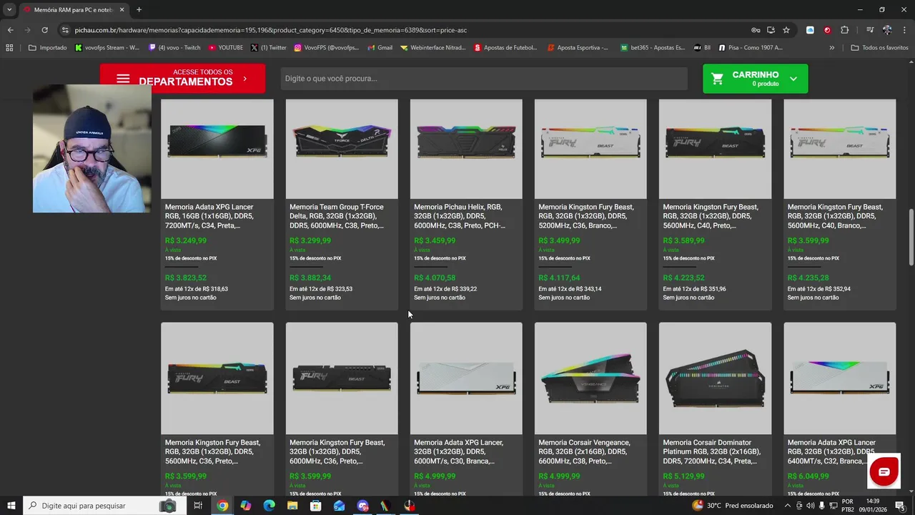Open Apostas de Futebol bookmark
Viewport: 915px width, 515px height.
pos(505,48)
